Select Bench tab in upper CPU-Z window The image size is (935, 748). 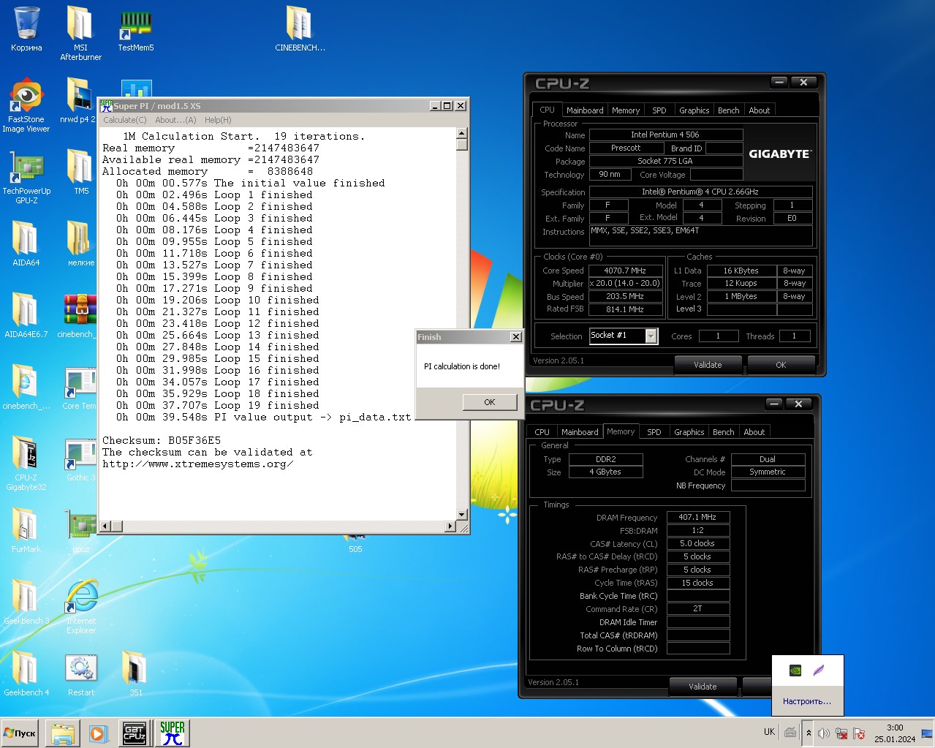728,110
